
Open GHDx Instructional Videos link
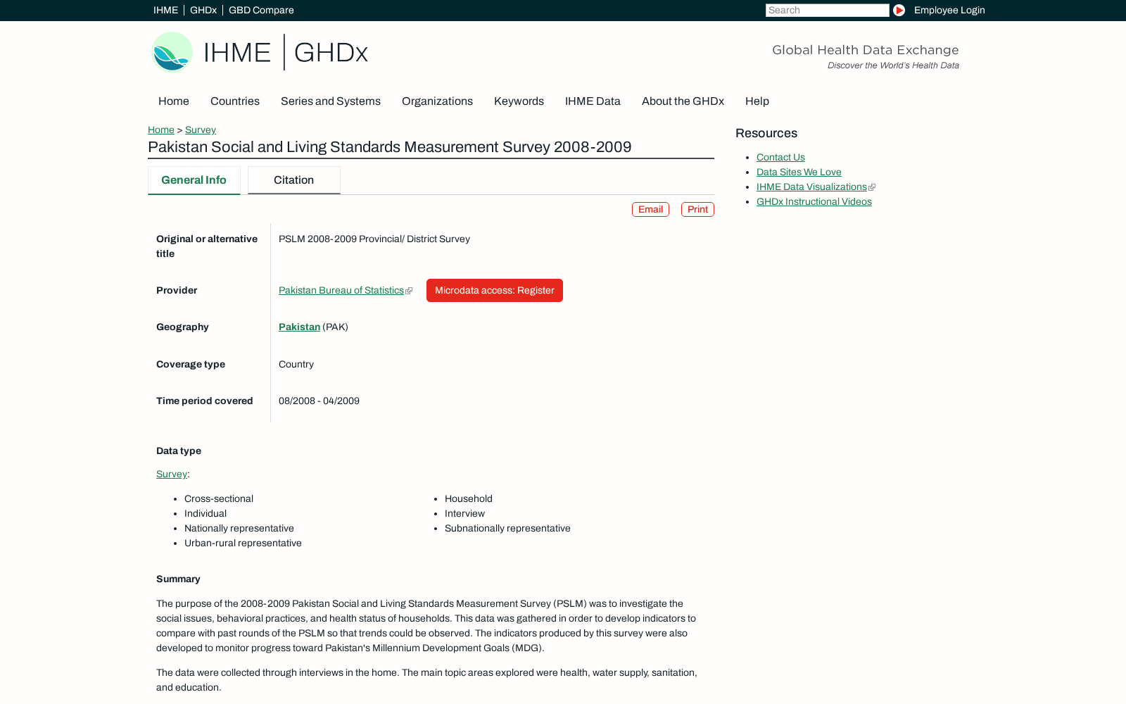pyautogui.click(x=814, y=202)
